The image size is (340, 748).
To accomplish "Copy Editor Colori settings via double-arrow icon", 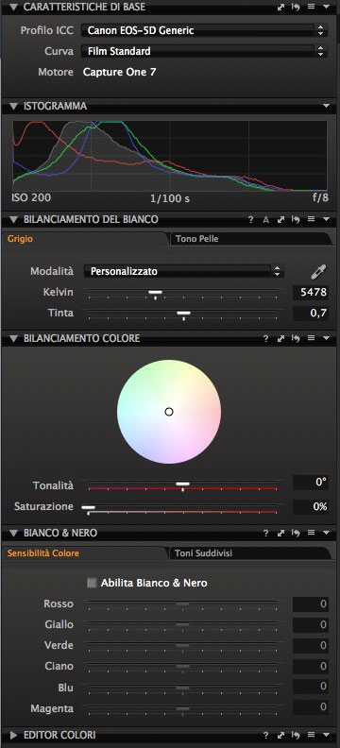I will pyautogui.click(x=280, y=735).
